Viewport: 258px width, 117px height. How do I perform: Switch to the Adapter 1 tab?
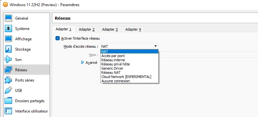click(64, 29)
